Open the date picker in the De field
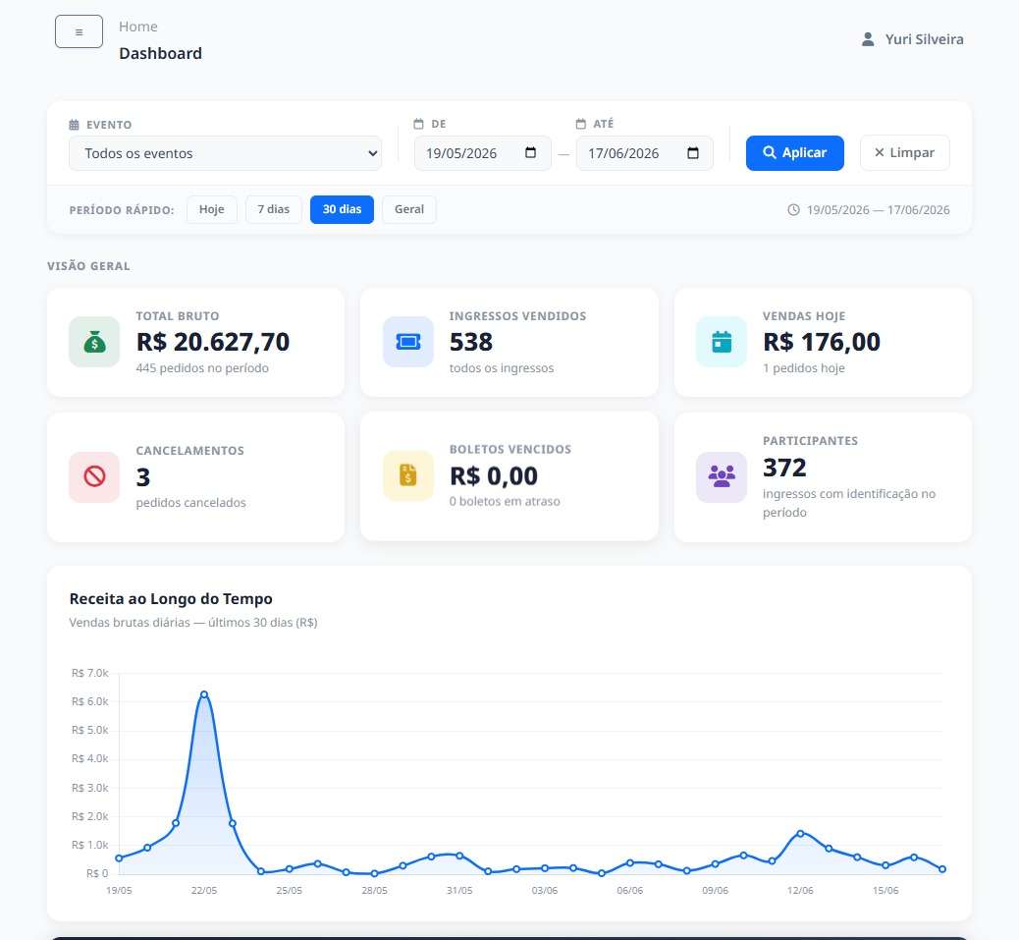Viewport: 1019px width, 940px height. [530, 153]
